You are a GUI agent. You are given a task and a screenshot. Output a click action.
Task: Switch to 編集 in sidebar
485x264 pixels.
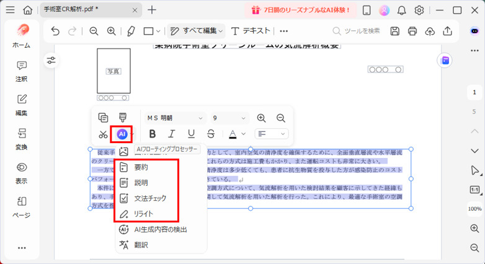pyautogui.click(x=21, y=105)
